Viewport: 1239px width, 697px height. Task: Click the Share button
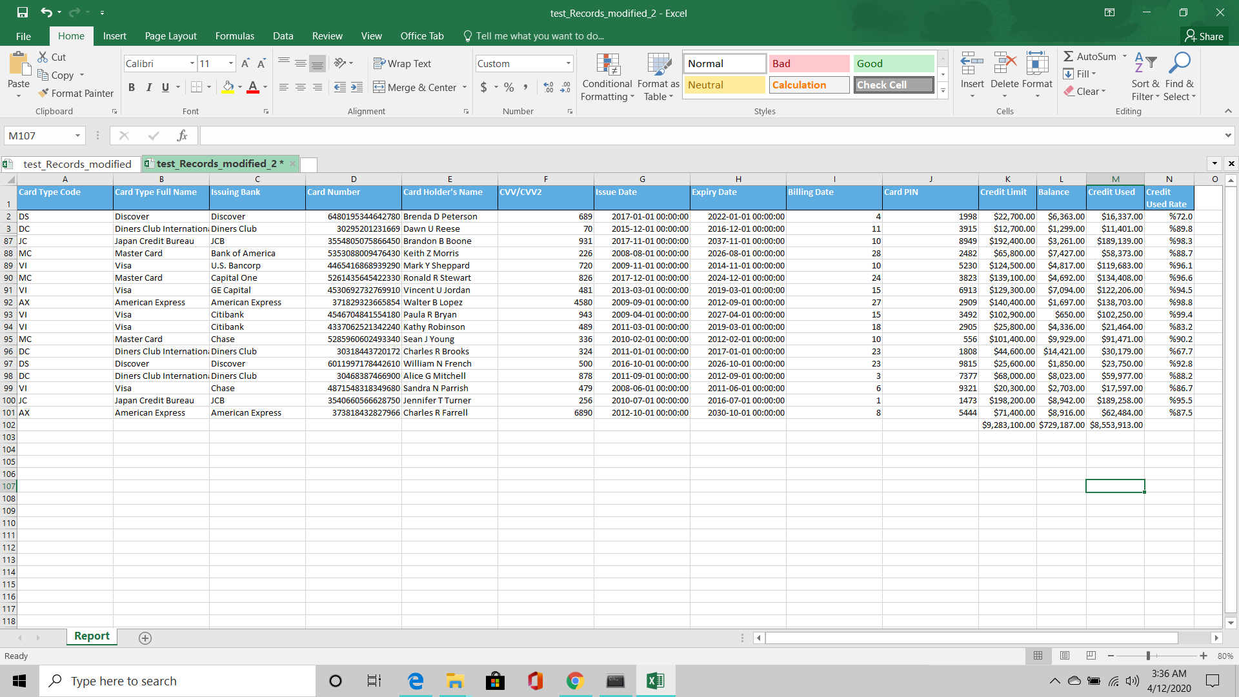1204,36
